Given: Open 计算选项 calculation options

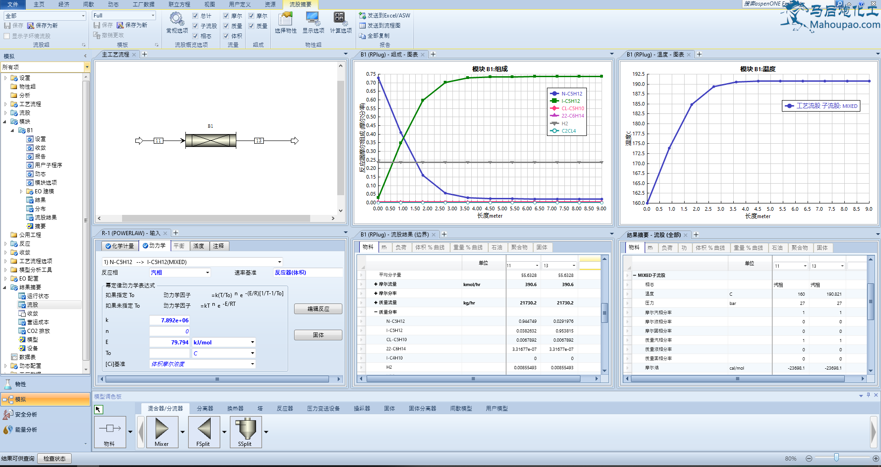Looking at the screenshot, I should 340,23.
